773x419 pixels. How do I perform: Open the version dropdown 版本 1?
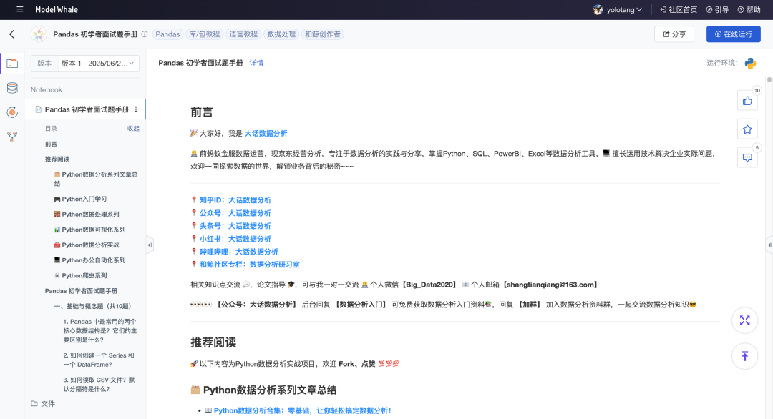tap(97, 63)
